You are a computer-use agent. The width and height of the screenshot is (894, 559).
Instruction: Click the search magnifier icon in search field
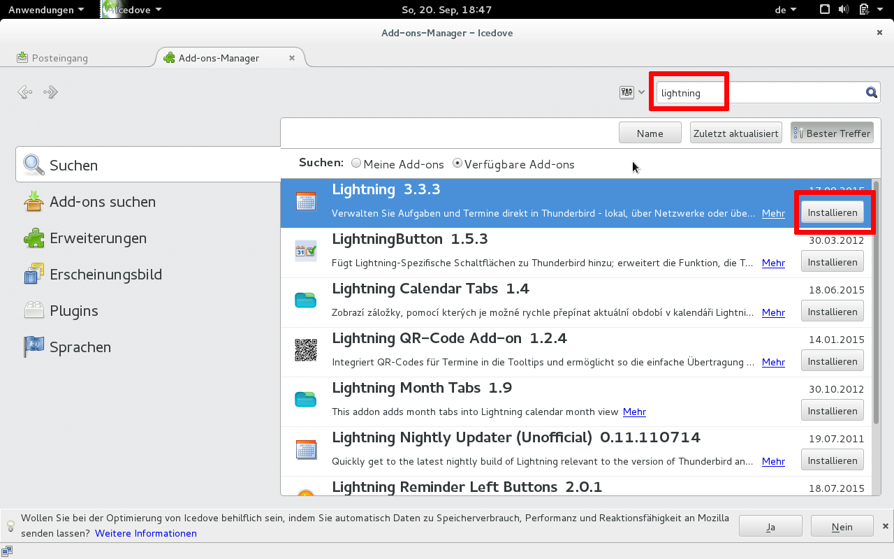[x=871, y=92]
